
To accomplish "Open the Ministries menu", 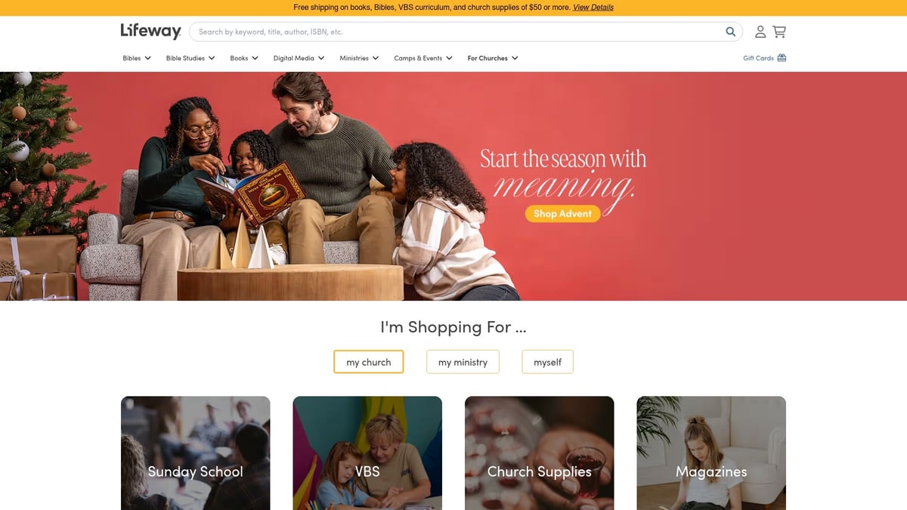I will [x=359, y=58].
